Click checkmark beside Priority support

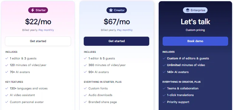point(164,102)
